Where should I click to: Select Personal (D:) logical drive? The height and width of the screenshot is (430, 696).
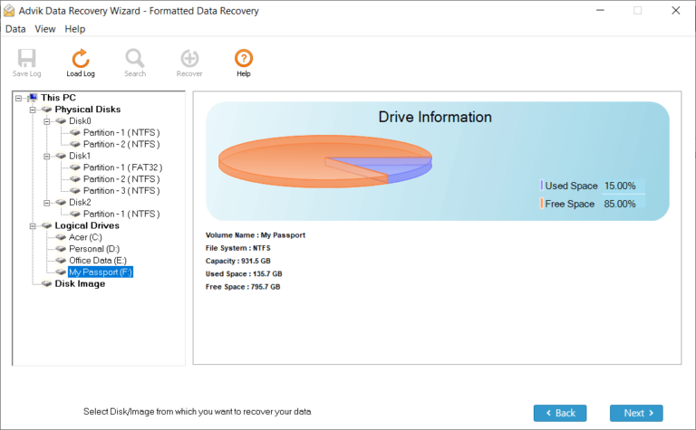click(x=94, y=248)
